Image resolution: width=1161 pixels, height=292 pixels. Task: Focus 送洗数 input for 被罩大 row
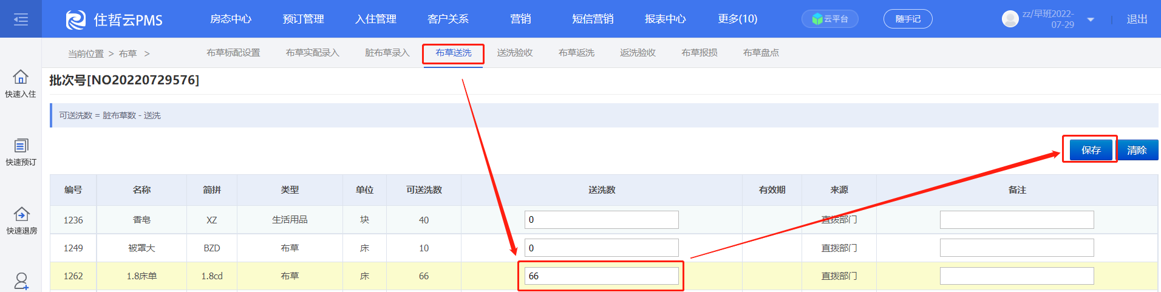click(x=602, y=248)
